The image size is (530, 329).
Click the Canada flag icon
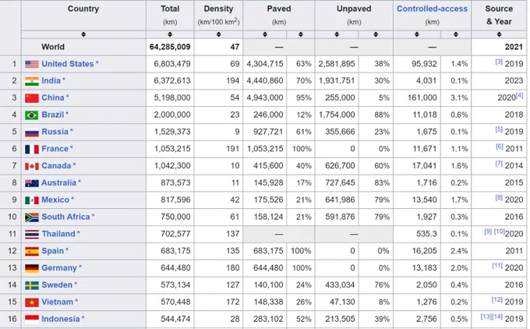pyautogui.click(x=32, y=166)
